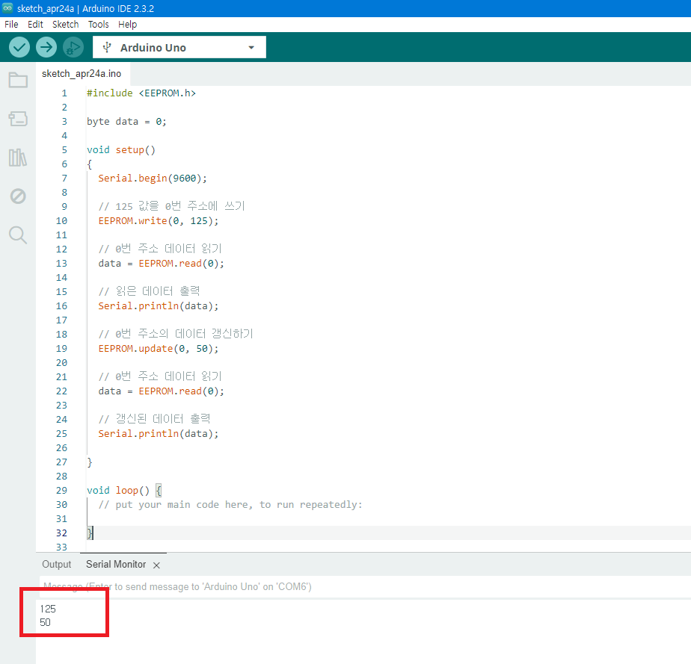Click the 50 output in Serial Monitor
Viewport: 691px width, 664px height.
point(45,622)
